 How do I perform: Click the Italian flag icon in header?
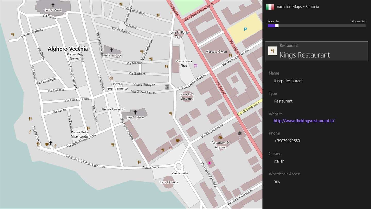point(270,7)
